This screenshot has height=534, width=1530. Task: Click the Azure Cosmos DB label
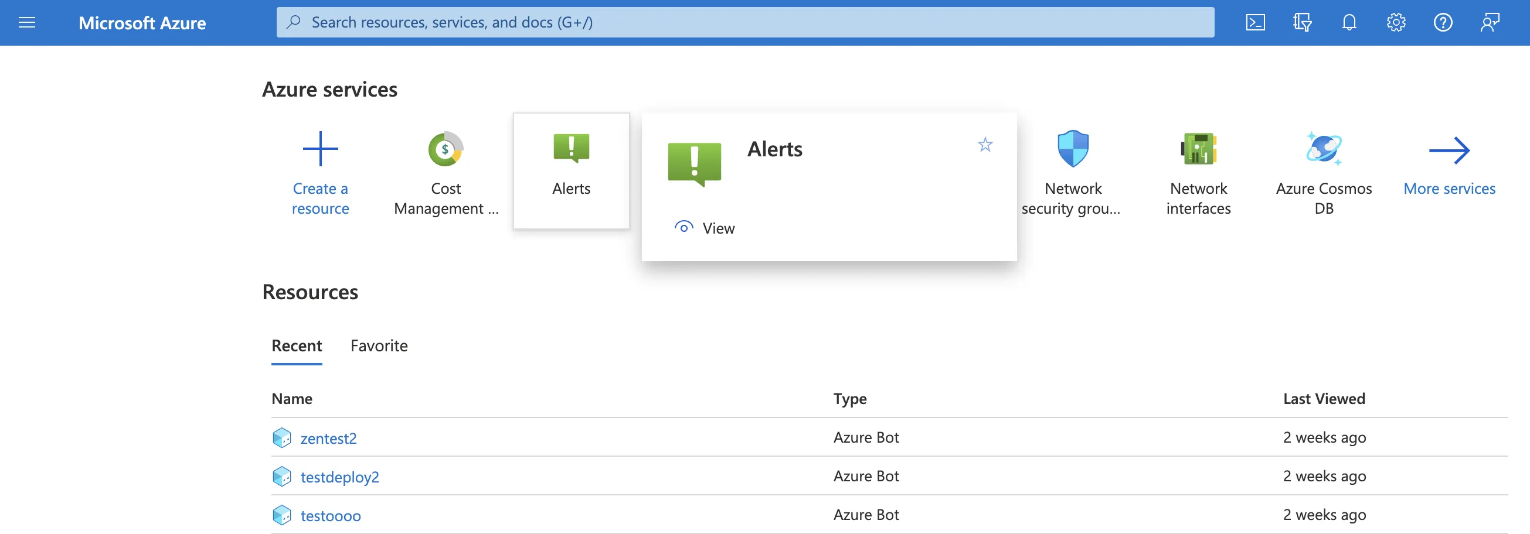1324,198
